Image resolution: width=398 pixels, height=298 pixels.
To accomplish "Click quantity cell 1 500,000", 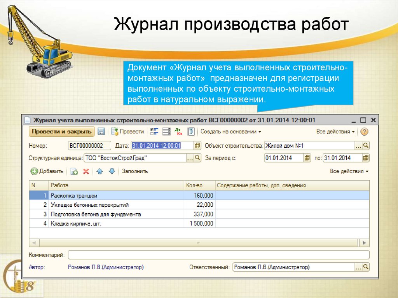I will pos(199,223).
